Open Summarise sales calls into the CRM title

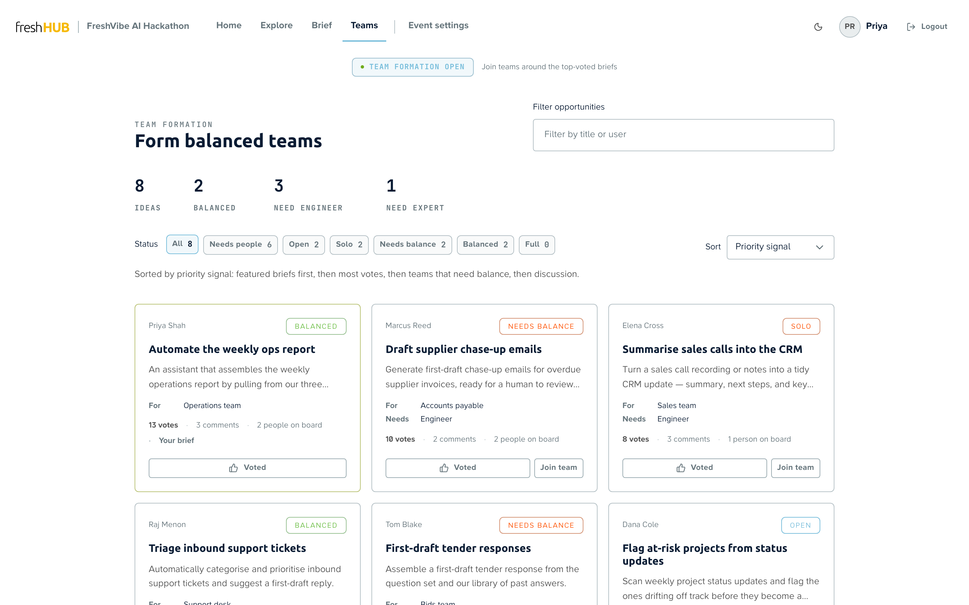[x=712, y=349]
